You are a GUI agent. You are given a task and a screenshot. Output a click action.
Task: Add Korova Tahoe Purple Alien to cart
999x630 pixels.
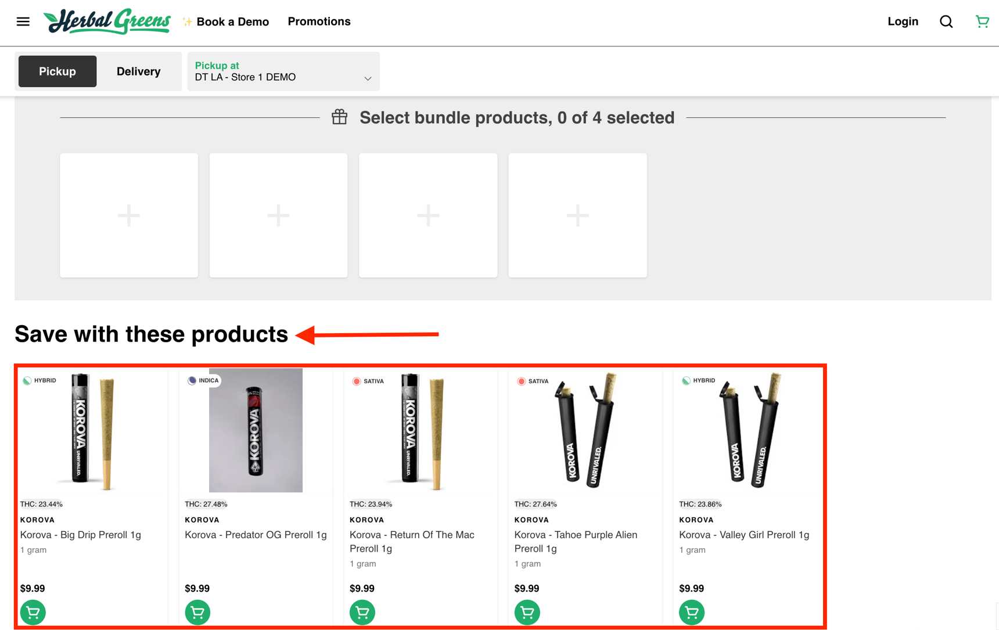527,612
